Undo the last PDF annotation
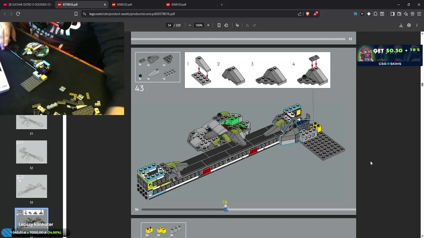 (x=247, y=25)
